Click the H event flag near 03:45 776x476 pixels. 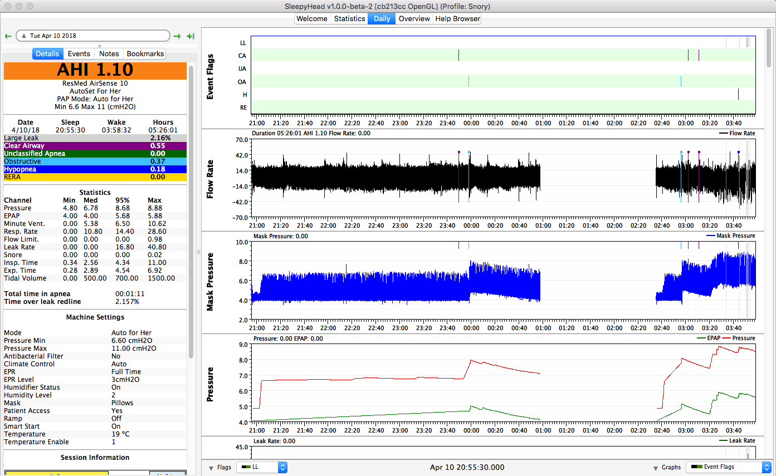tap(738, 94)
